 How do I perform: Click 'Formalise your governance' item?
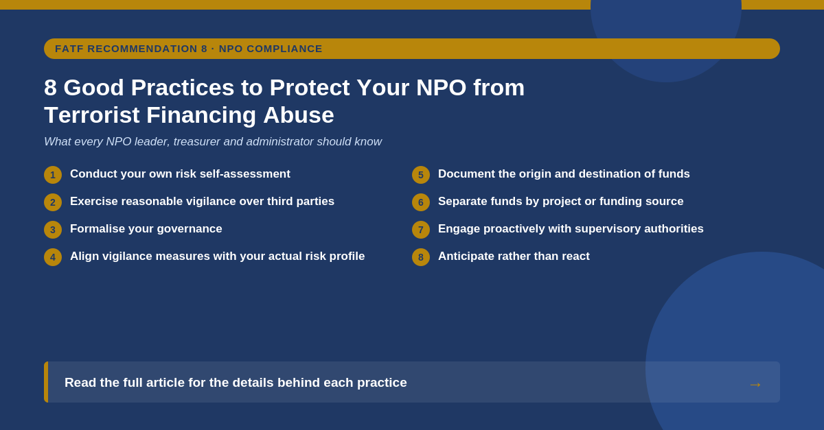point(146,229)
